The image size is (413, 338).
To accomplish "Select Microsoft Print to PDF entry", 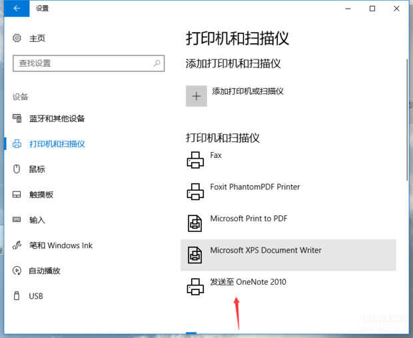I will 288,223.
